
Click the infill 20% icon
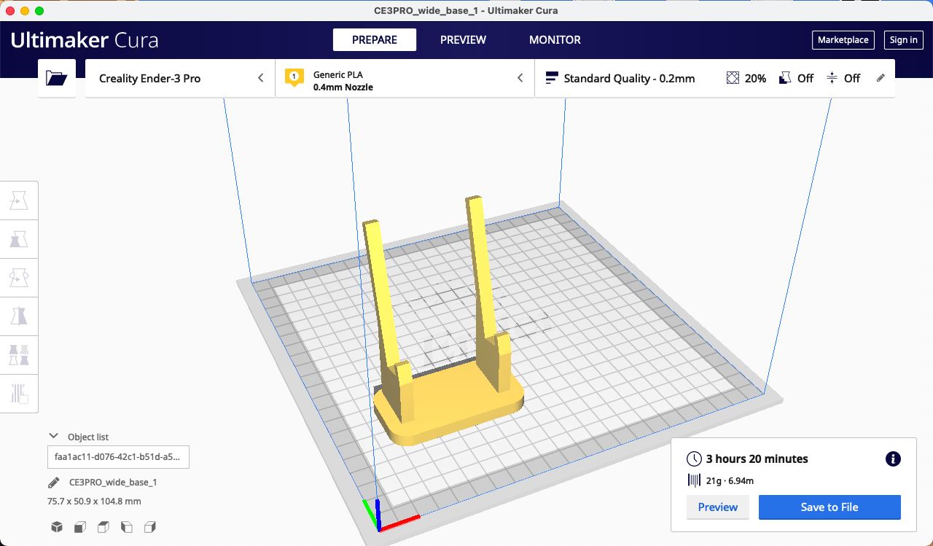pos(733,78)
